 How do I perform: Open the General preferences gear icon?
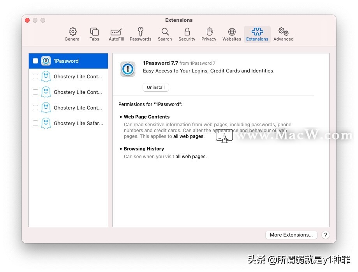click(x=72, y=34)
